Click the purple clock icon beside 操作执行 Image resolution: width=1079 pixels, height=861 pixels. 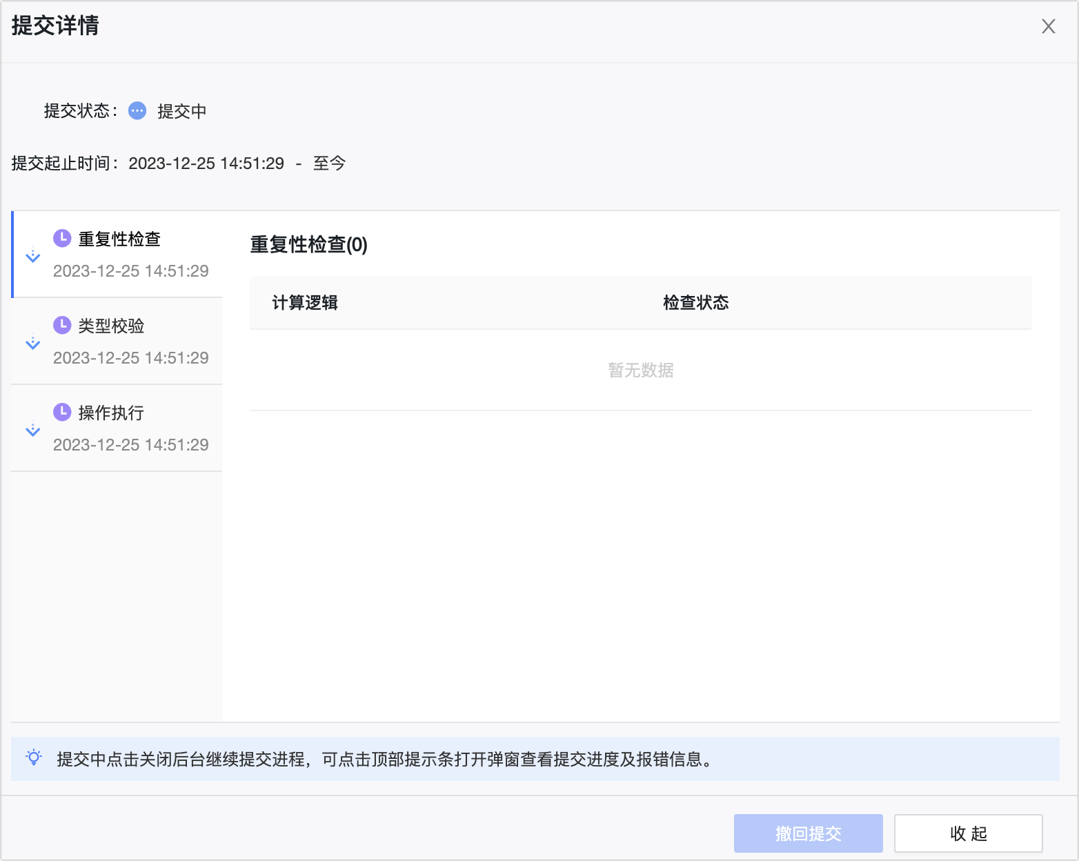(x=62, y=412)
